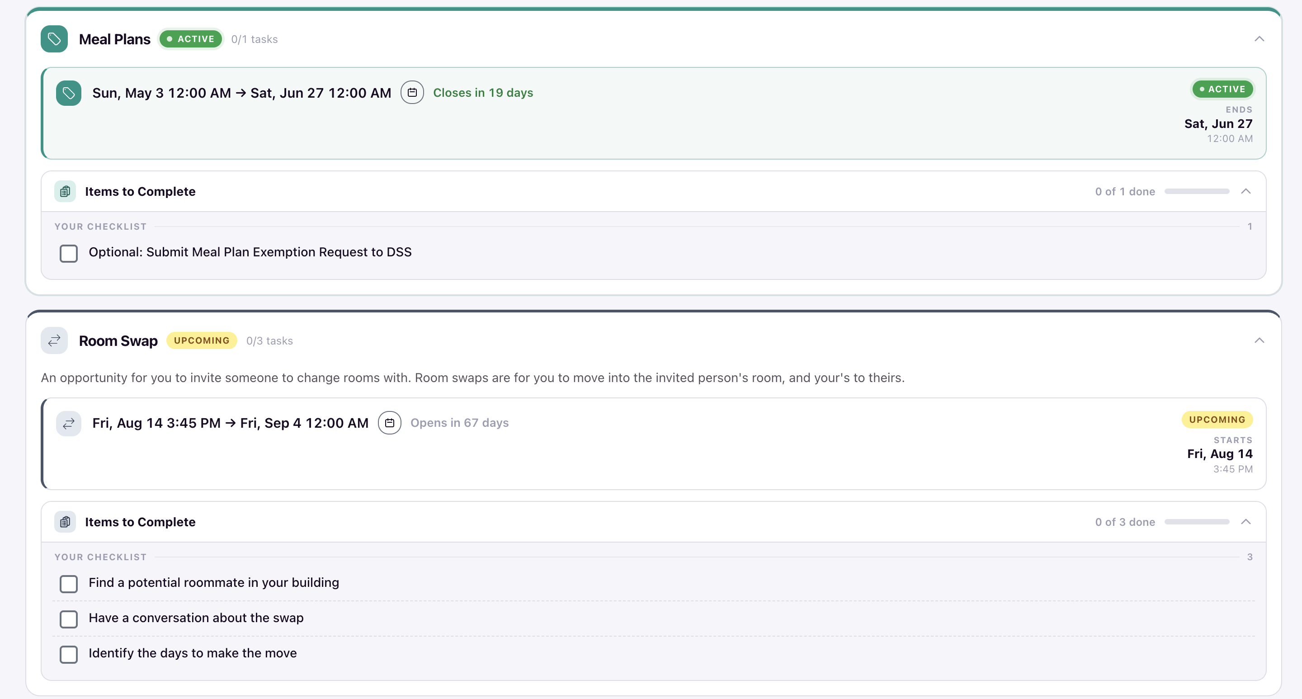Click Fri, Aug 14 to Fri, Sep 4 date range
Image resolution: width=1302 pixels, height=699 pixels.
231,423
